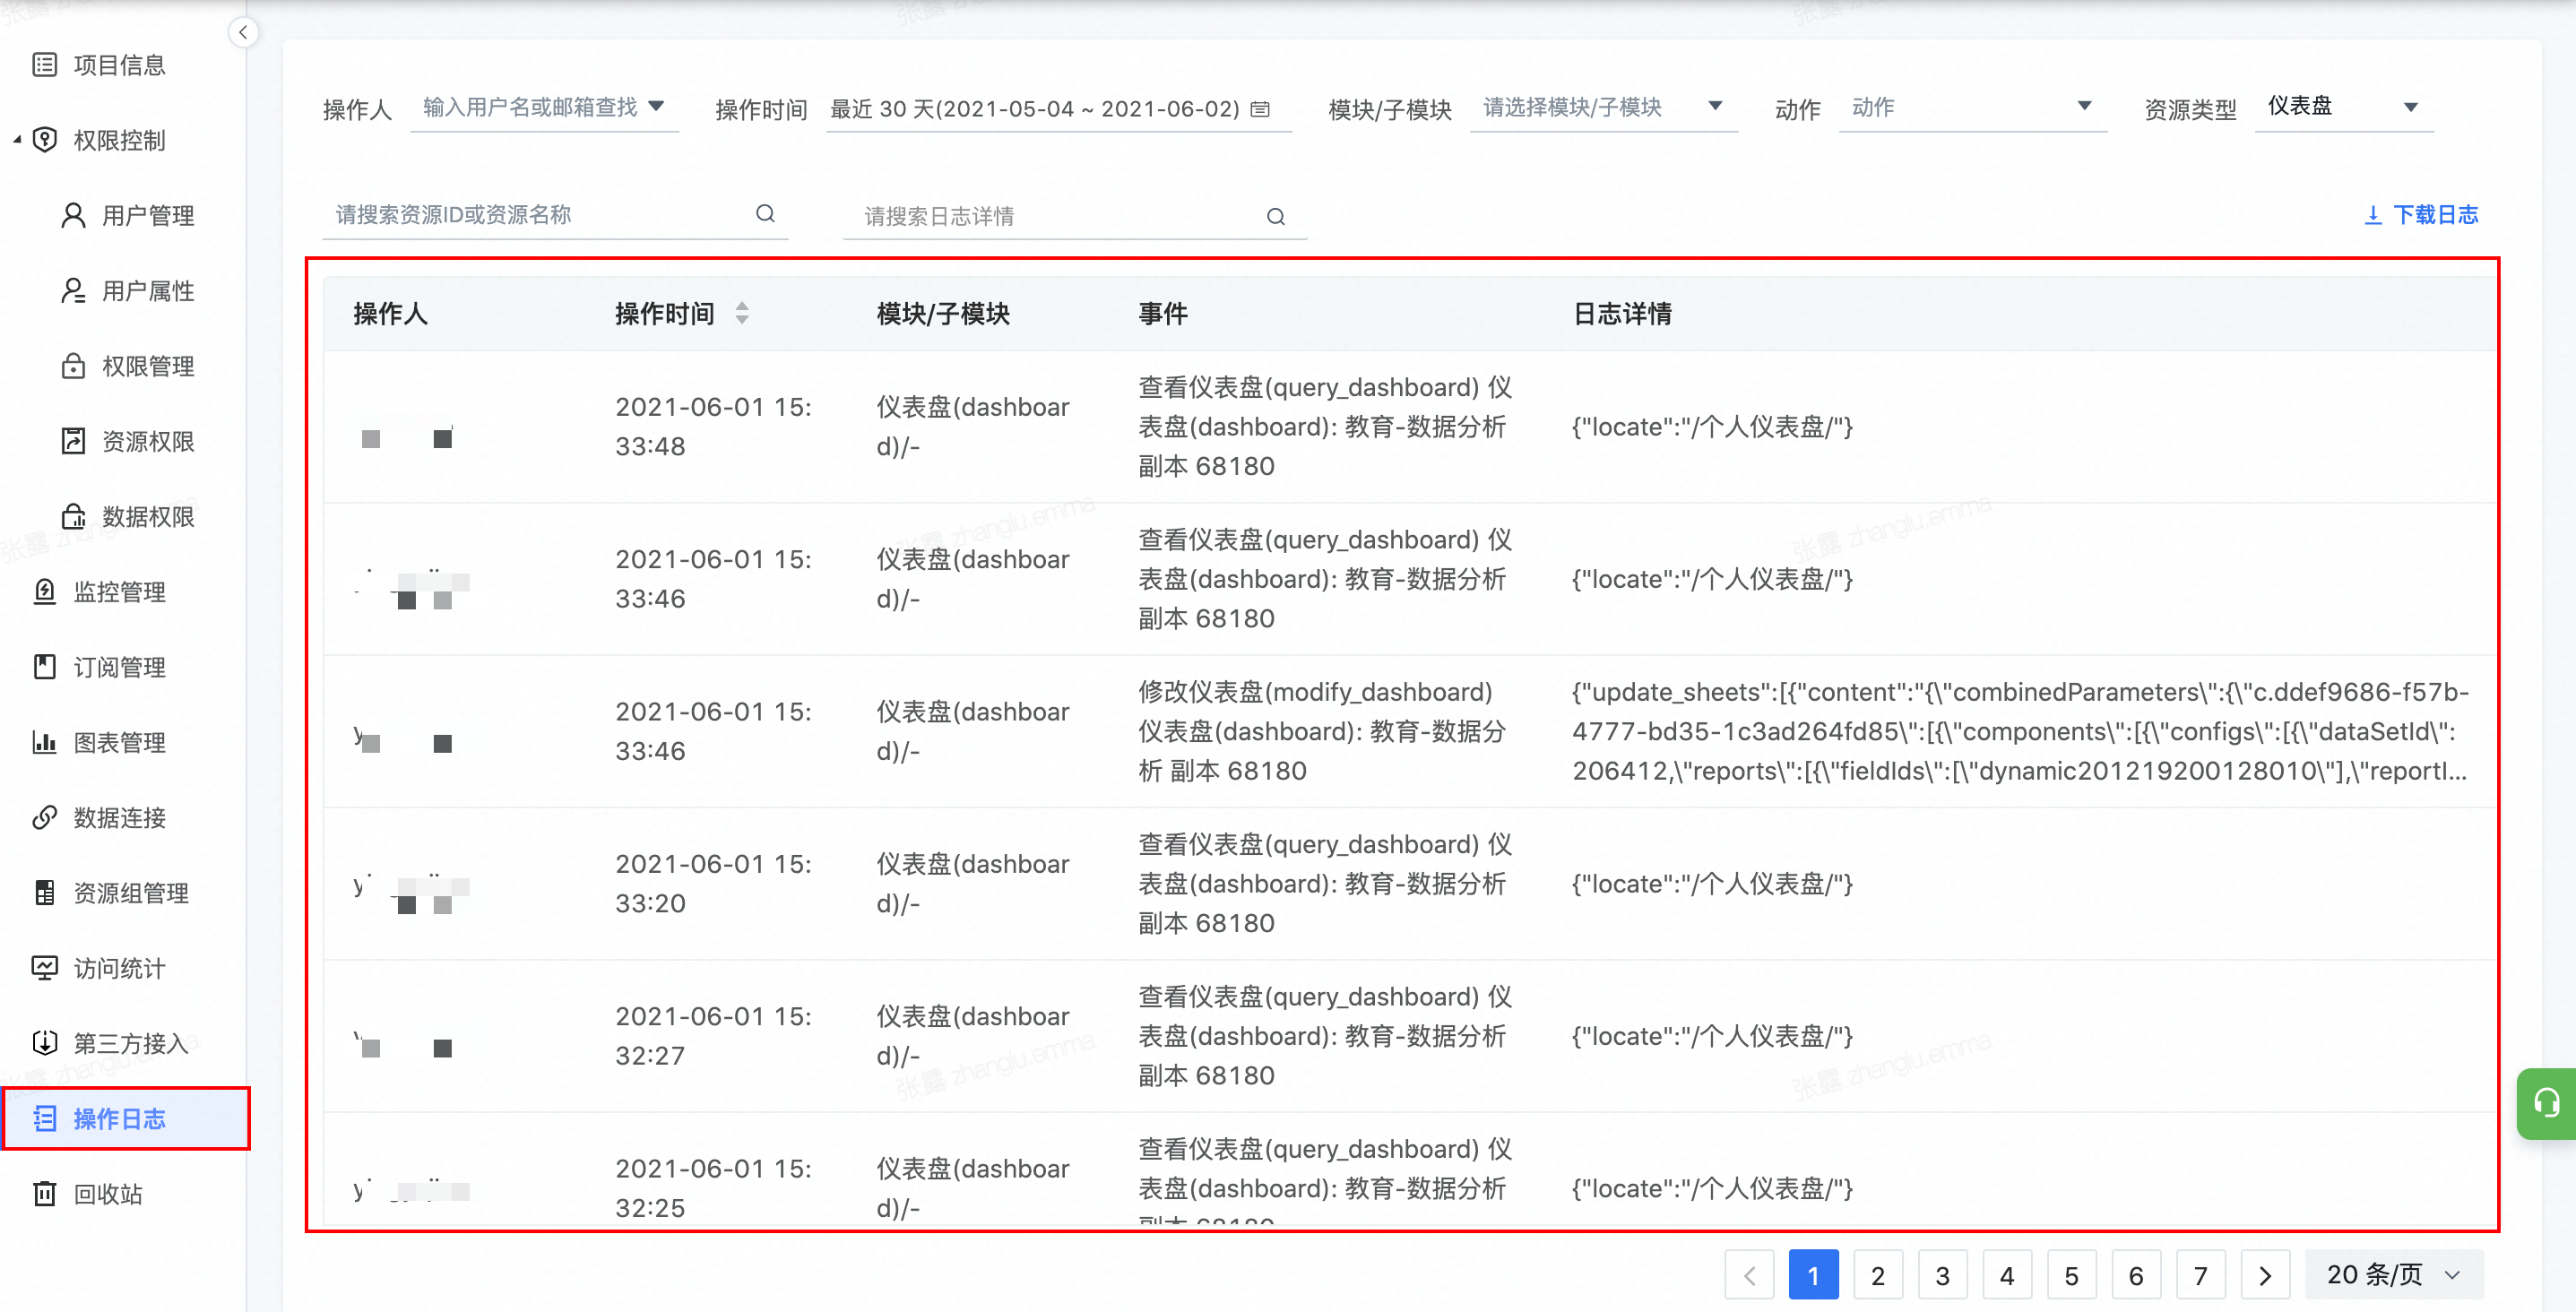Click the resource ID search magnifier icon
Image resolution: width=2576 pixels, height=1312 pixels.
(765, 214)
